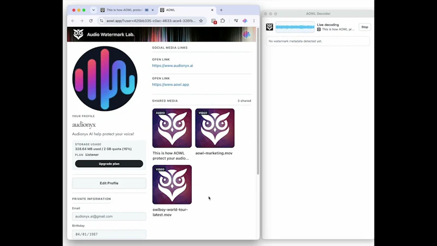The image size is (437, 246).
Task: Click the 'Live decoding' label in Decoder
Action: [x=328, y=25]
